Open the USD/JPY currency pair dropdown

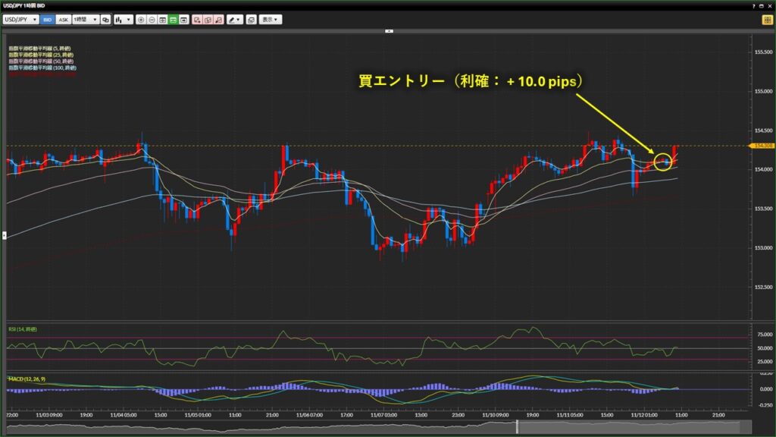[21, 20]
